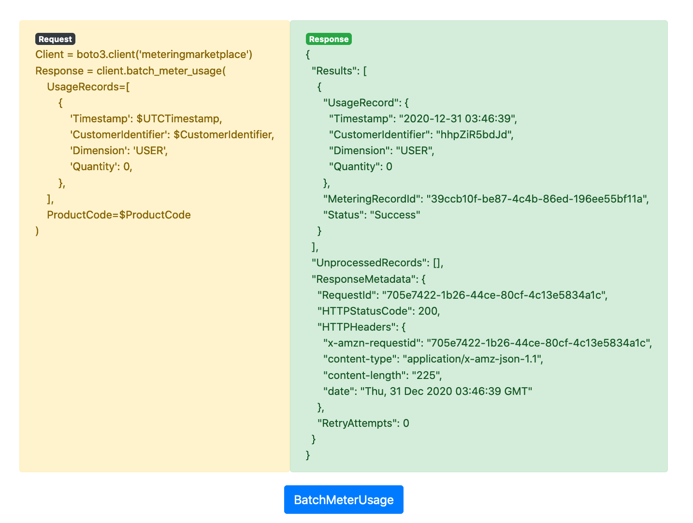
Task: Click the BatchMeterUsage button
Action: 344,499
